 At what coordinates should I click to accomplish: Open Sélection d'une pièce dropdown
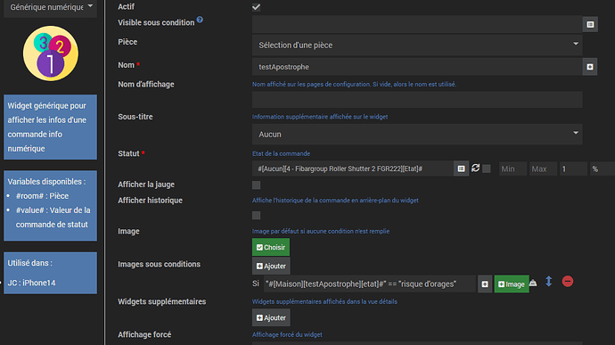point(417,45)
